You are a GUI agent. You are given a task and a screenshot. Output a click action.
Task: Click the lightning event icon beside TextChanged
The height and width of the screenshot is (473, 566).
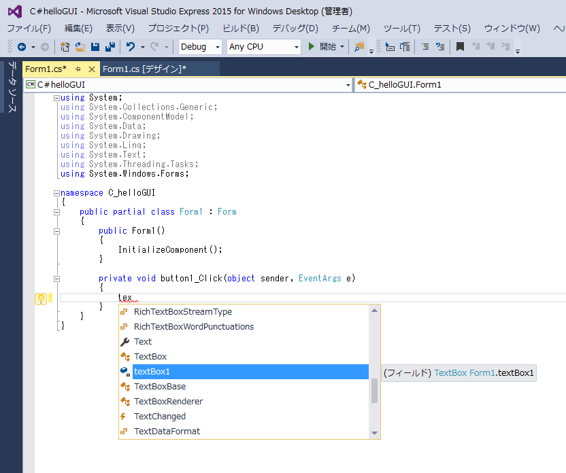(123, 417)
